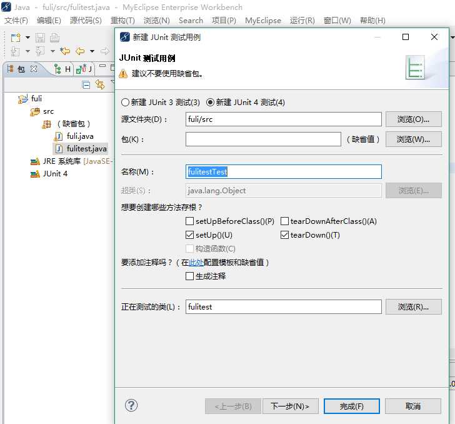Maximize the 新建 JUnit 测试用例 dialog

click(x=406, y=37)
